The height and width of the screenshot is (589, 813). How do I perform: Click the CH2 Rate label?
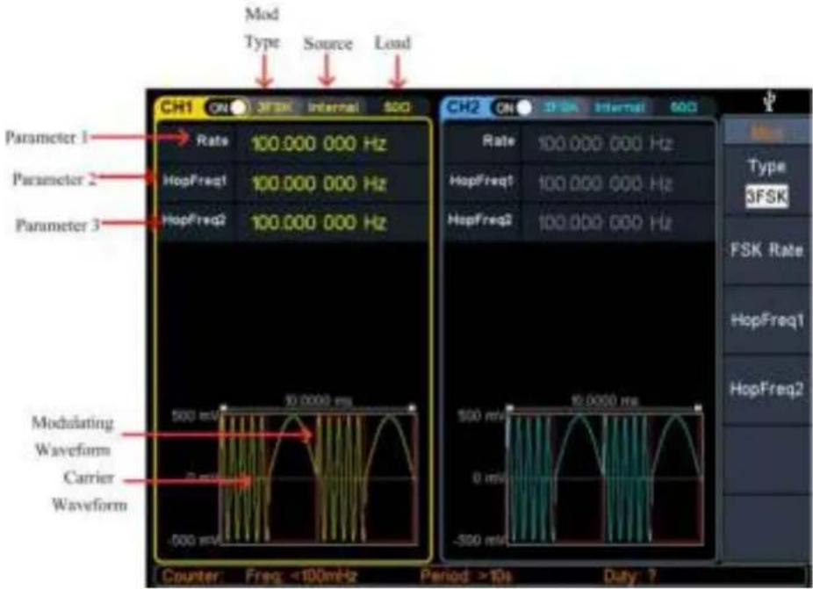[x=499, y=140]
